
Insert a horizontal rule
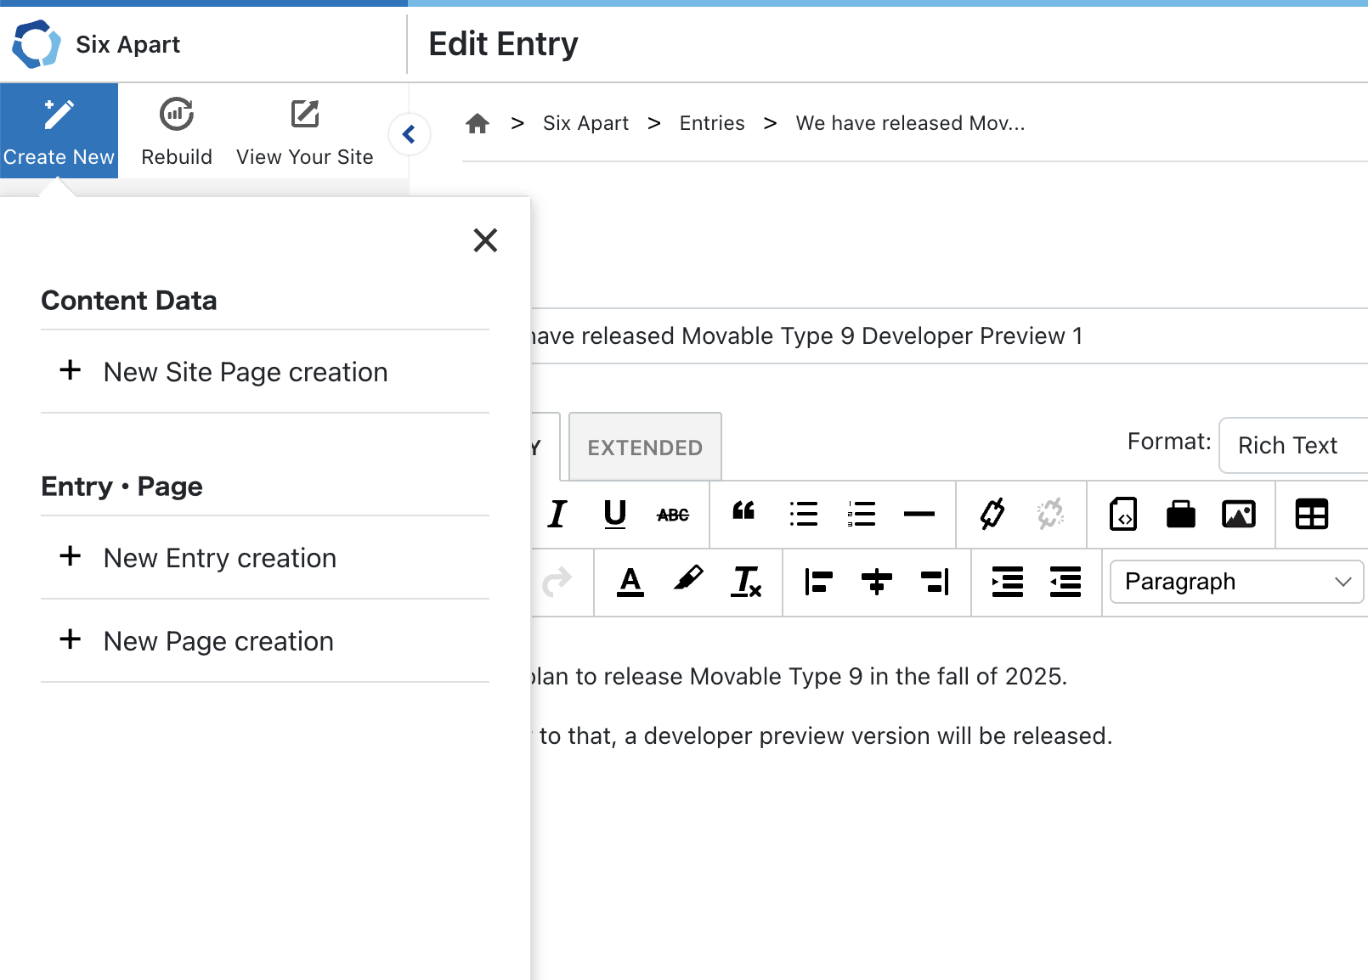tap(919, 514)
